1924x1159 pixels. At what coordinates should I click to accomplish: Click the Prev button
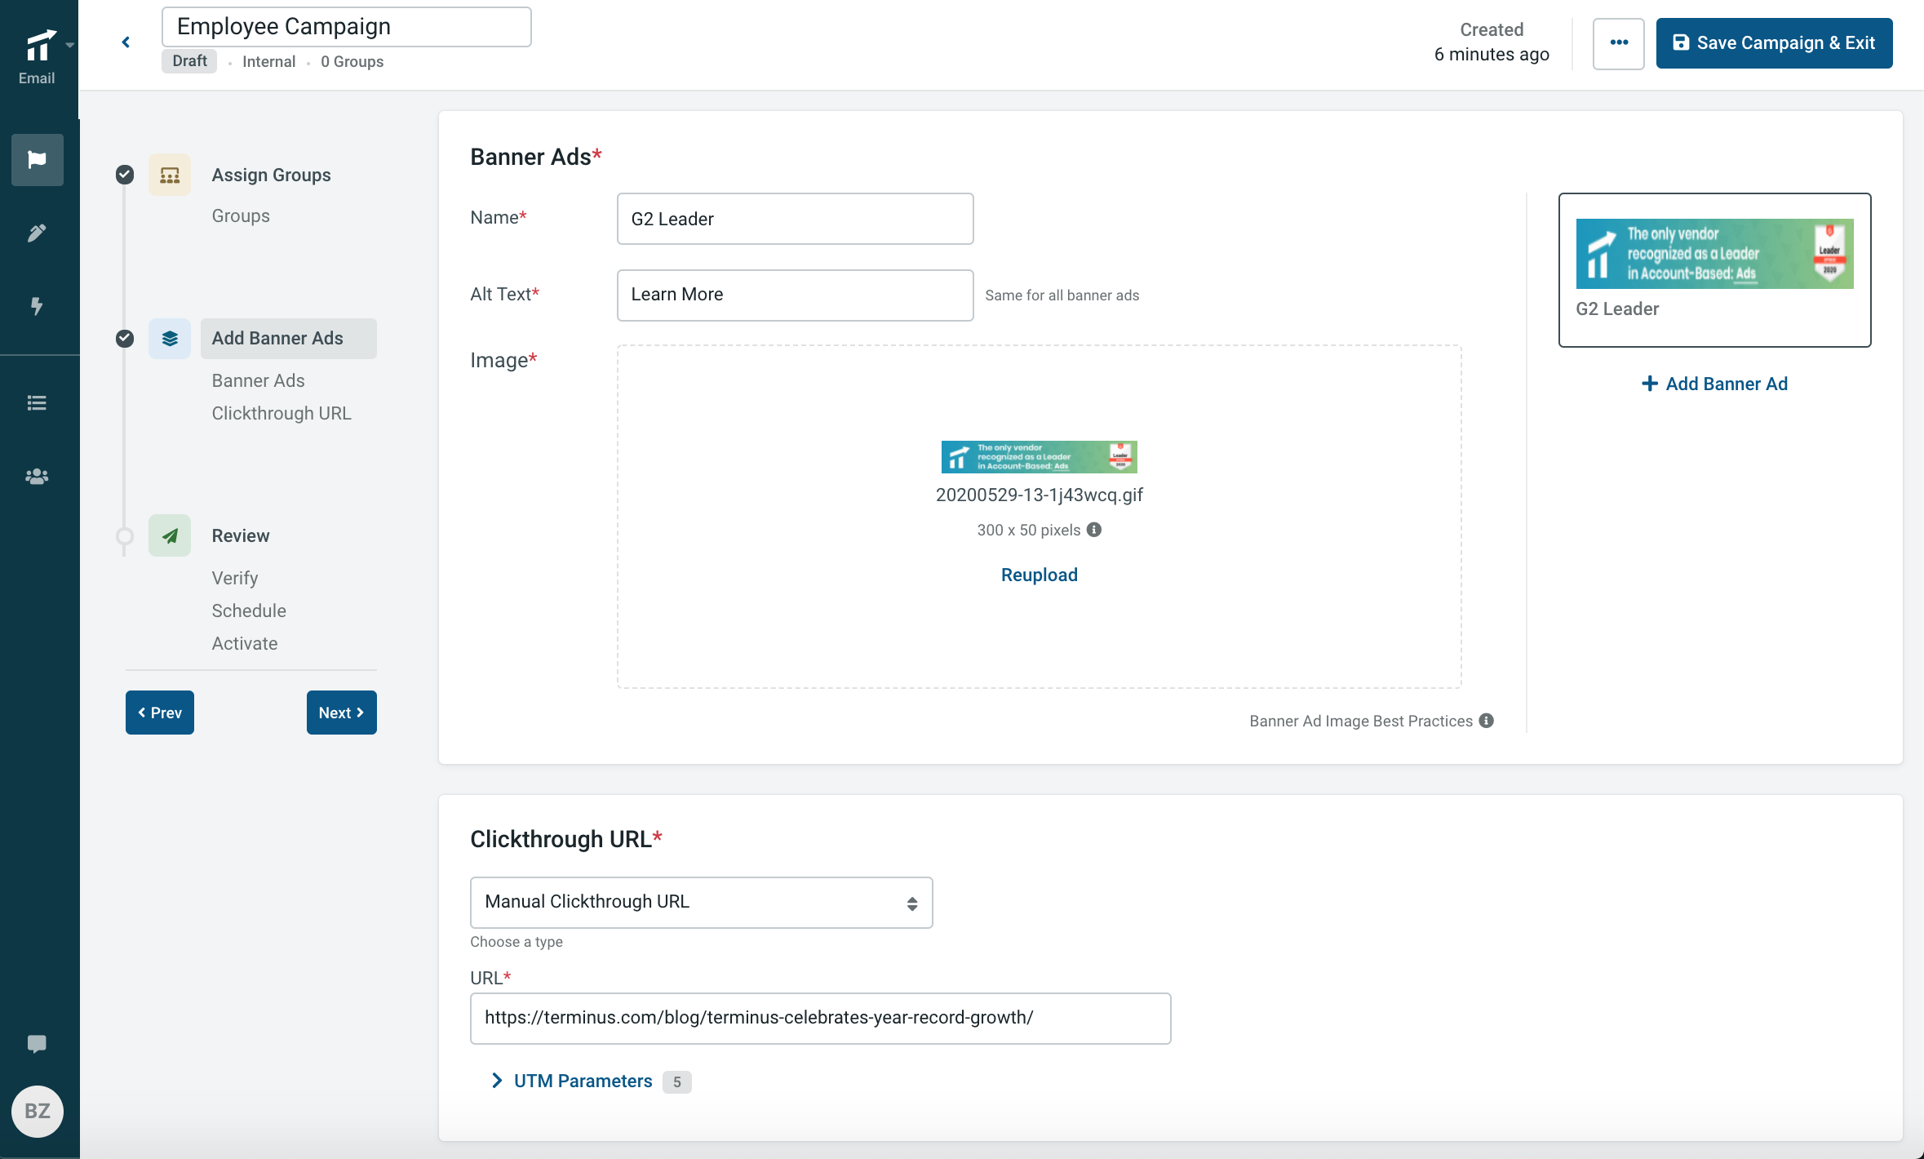coord(160,713)
